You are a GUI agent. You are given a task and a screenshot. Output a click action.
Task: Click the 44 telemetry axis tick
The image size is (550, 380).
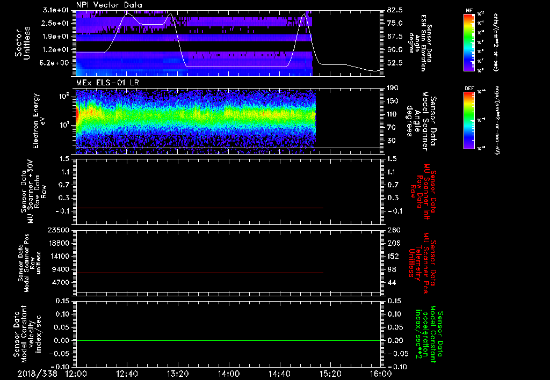(x=392, y=282)
